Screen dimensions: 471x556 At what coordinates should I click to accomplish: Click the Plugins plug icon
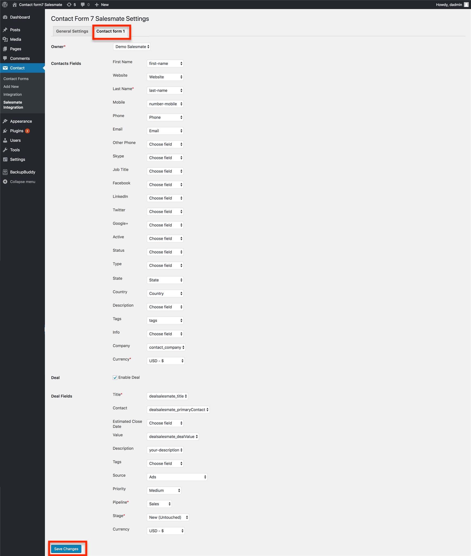tap(5, 131)
